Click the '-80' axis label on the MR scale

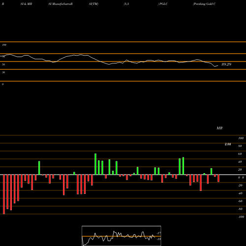(x=240, y=209)
